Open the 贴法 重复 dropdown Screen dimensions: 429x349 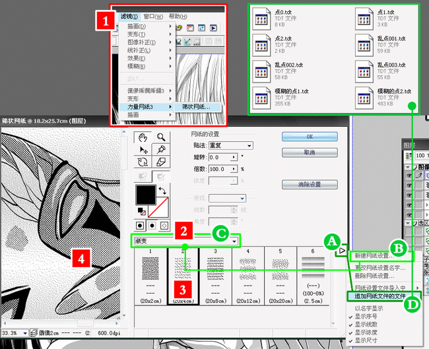(x=230, y=146)
